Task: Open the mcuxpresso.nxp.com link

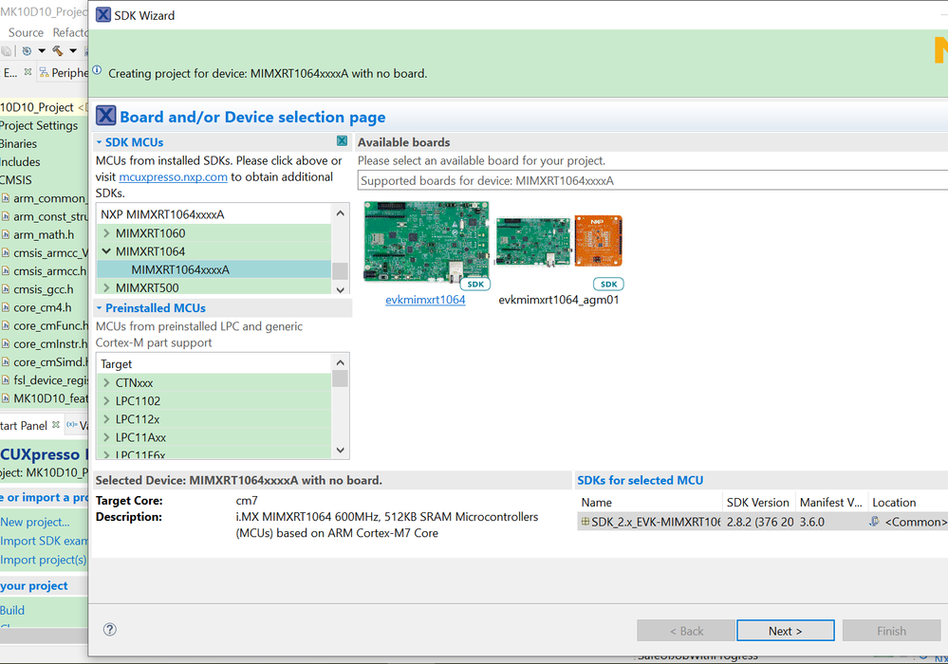Action: [x=173, y=176]
